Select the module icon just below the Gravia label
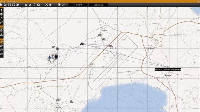The width and height of the screenshot is (200, 112). tap(100, 35)
